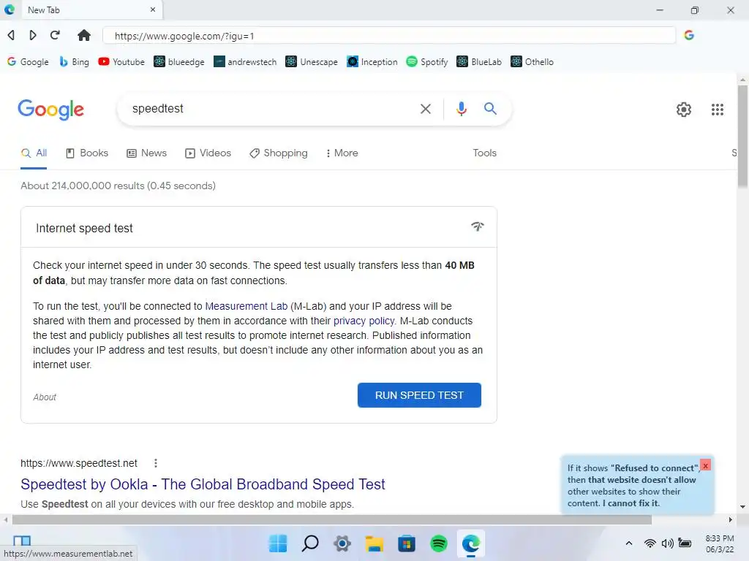Screen dimensions: 749x561
Task: Focus the address bar URL field
Action: coord(389,36)
